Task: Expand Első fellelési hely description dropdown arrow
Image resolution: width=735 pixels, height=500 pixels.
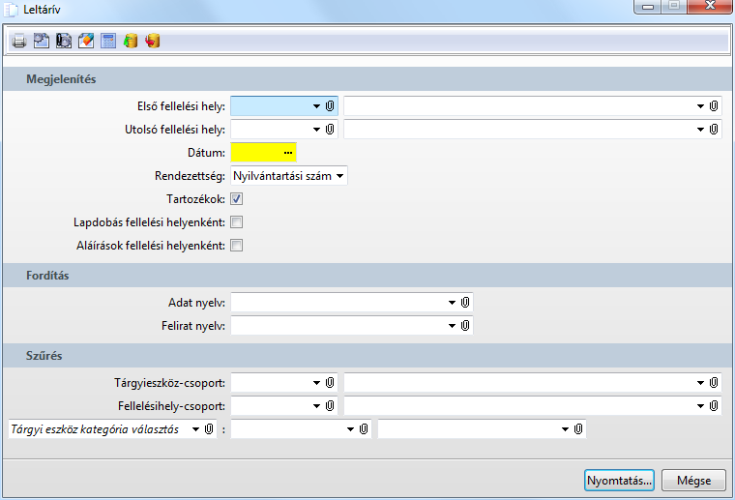Action: pos(700,106)
